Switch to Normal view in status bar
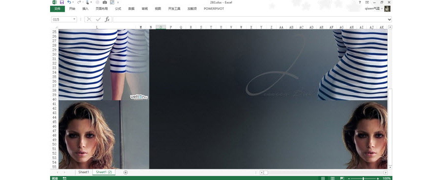Screen dimensions: 442x180 pyautogui.click(x=323, y=179)
